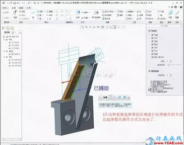Click the open folder icon in quick access toolbar
The image size is (184, 145).
pos(11,3)
